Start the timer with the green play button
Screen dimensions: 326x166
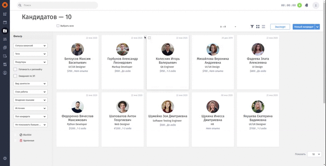click(299, 5)
